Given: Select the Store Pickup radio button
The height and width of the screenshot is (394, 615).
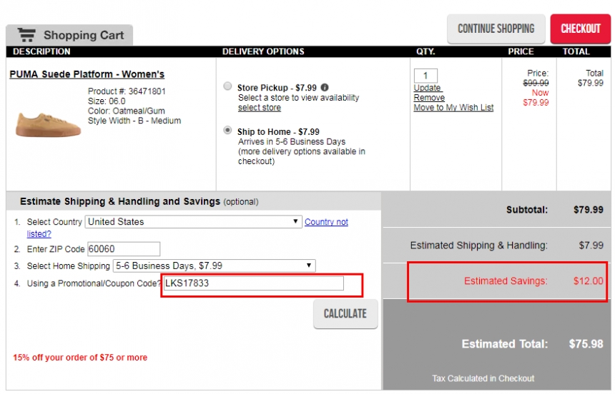Looking at the screenshot, I should pos(227,86).
